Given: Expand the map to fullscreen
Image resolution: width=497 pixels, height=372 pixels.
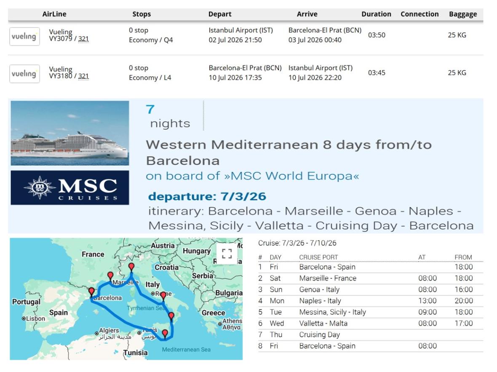Looking at the screenshot, I should pyautogui.click(x=227, y=254).
